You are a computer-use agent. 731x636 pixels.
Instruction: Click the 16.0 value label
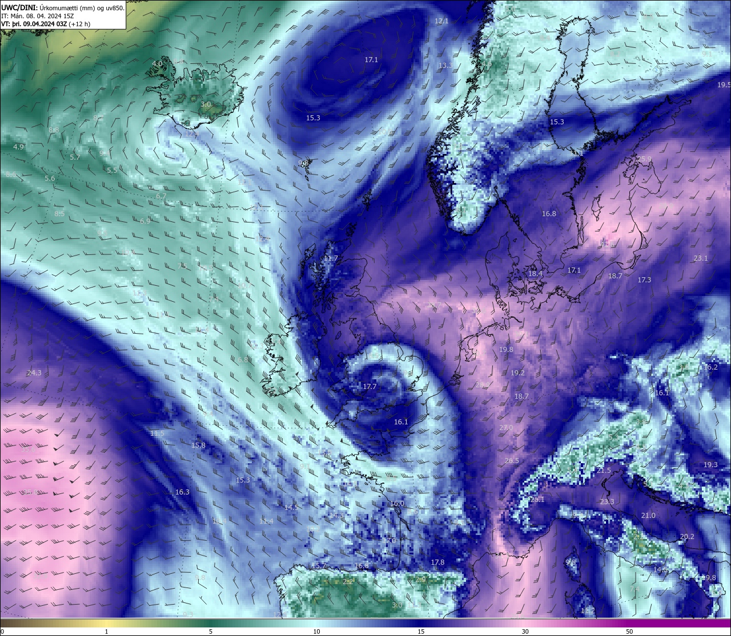pos(397,504)
